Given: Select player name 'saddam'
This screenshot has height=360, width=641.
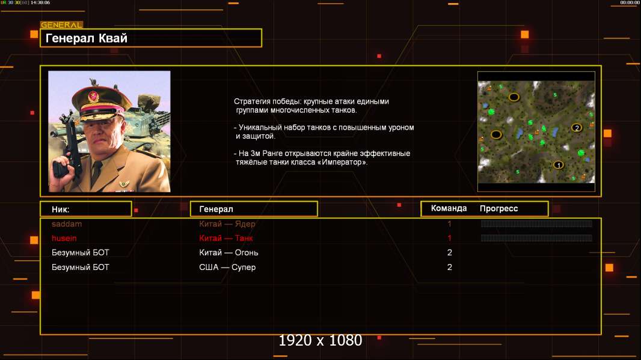Looking at the screenshot, I should tap(67, 224).
